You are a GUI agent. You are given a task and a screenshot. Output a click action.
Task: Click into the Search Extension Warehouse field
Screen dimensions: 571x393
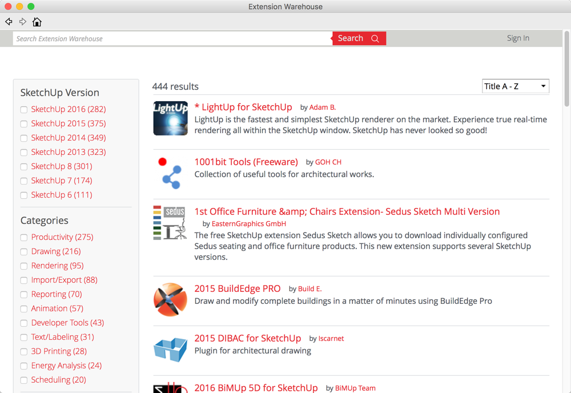(x=172, y=39)
